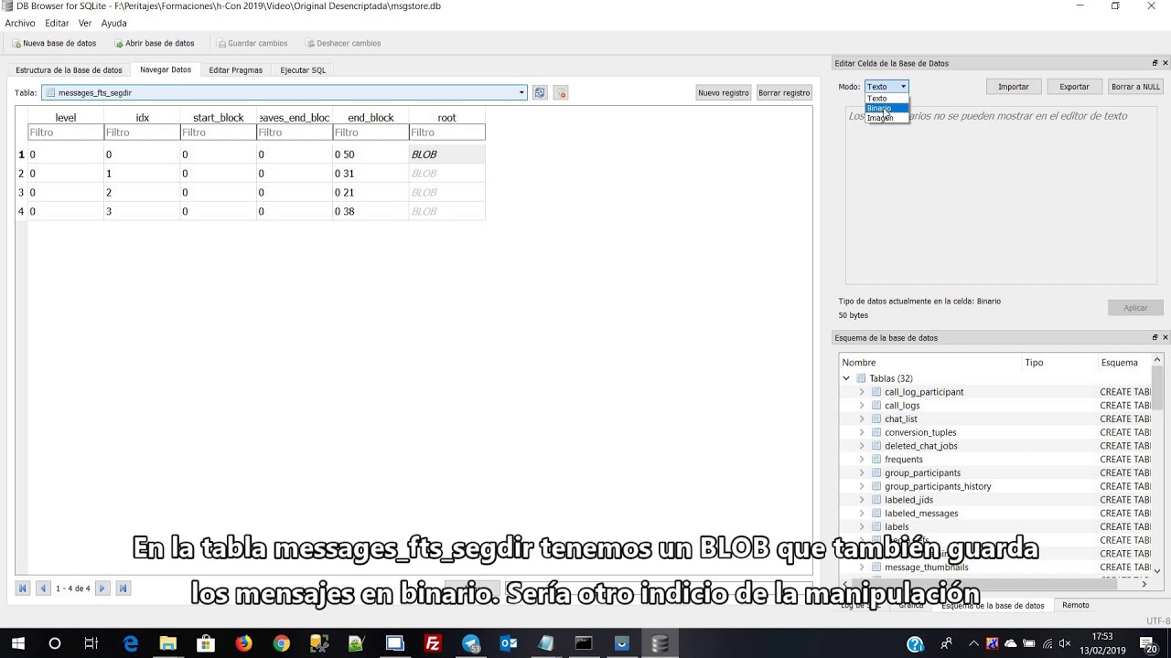
Task: Expand the group_participants table node
Action: pyautogui.click(x=861, y=472)
